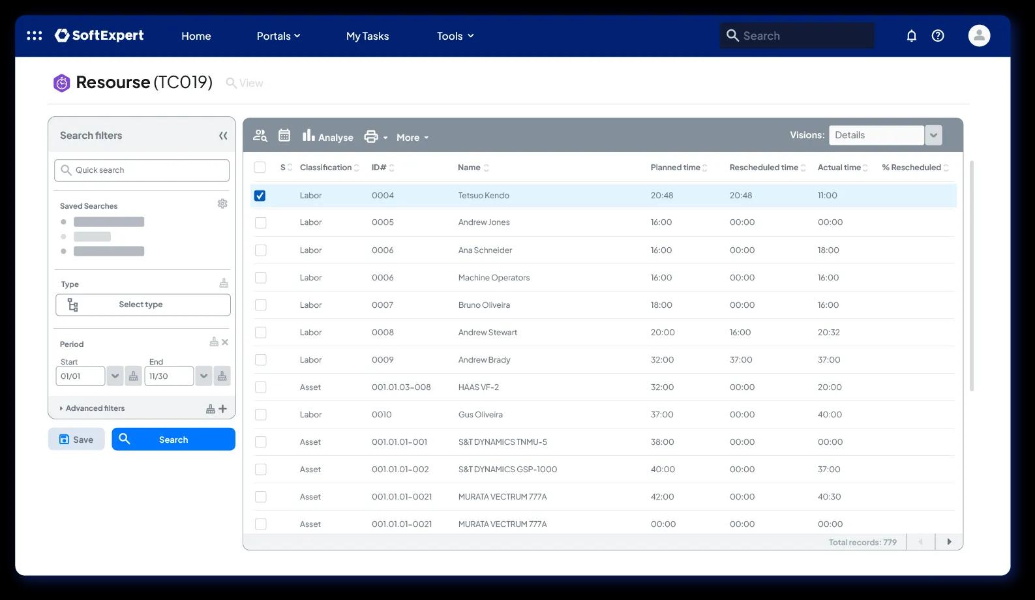Toggle the select-all header checkbox
This screenshot has height=600, width=1035.
(260, 168)
